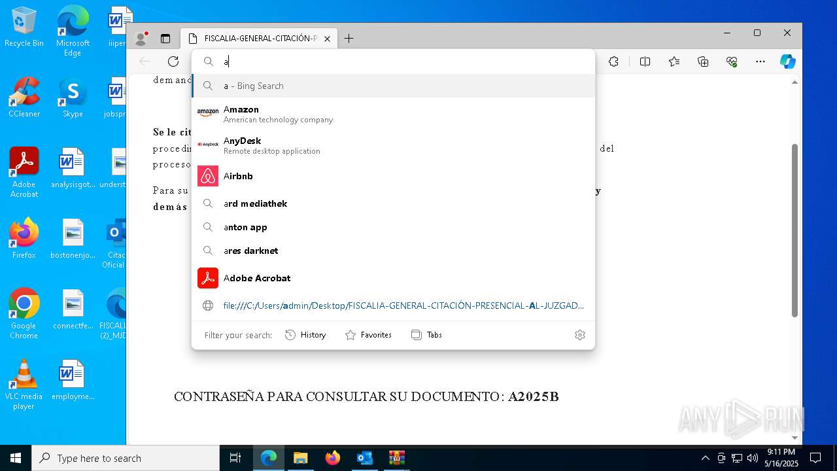Open Microsoft Edge desktop shortcut
This screenshot has width=837, height=471.
73,31
